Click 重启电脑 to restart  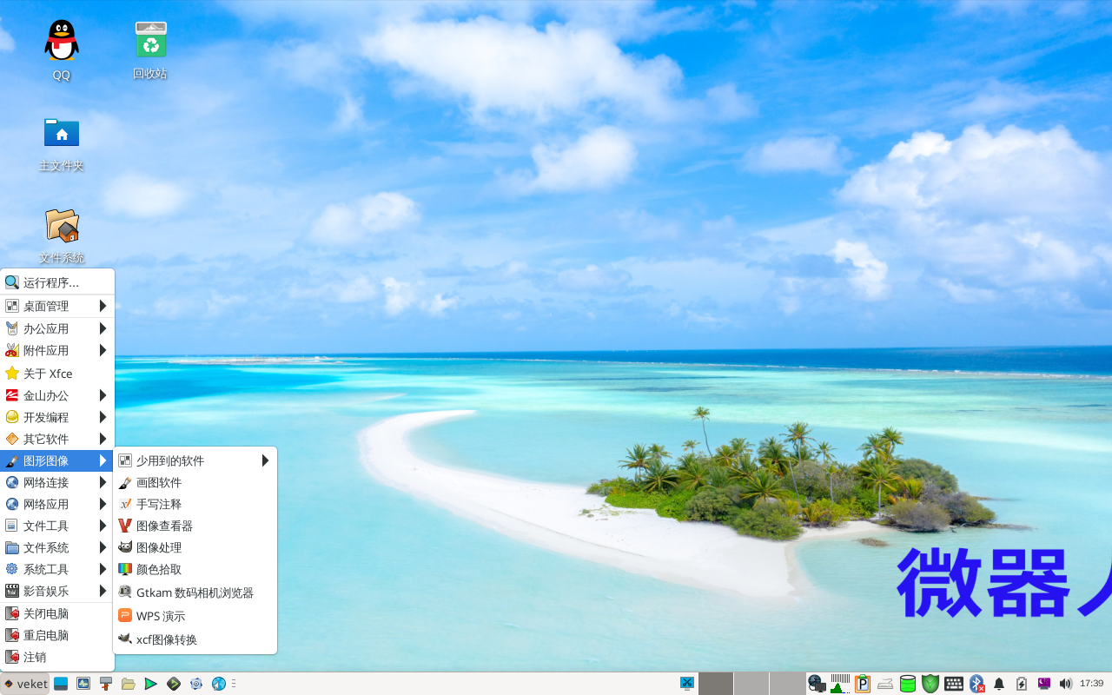[x=57, y=635]
